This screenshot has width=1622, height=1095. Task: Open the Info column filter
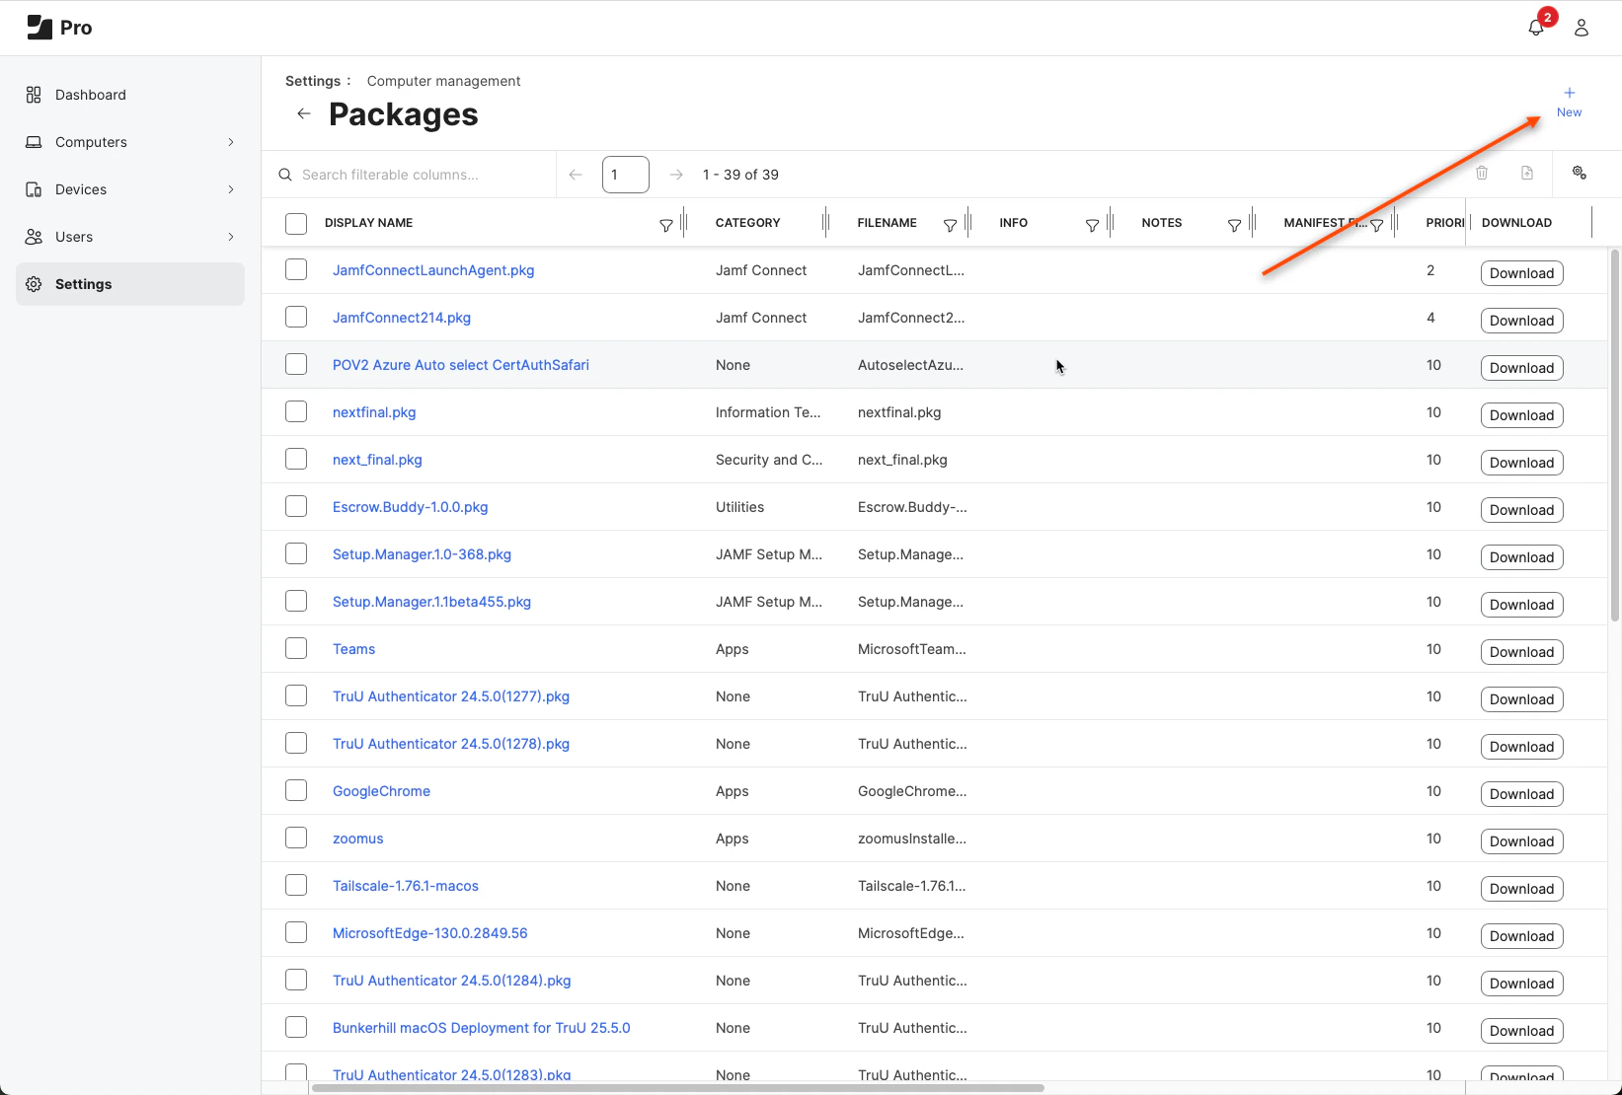click(x=1093, y=226)
